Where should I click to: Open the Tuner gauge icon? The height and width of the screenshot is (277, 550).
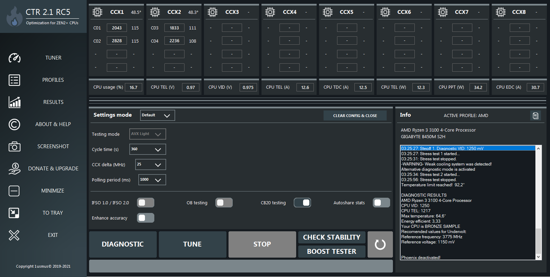tap(14, 58)
